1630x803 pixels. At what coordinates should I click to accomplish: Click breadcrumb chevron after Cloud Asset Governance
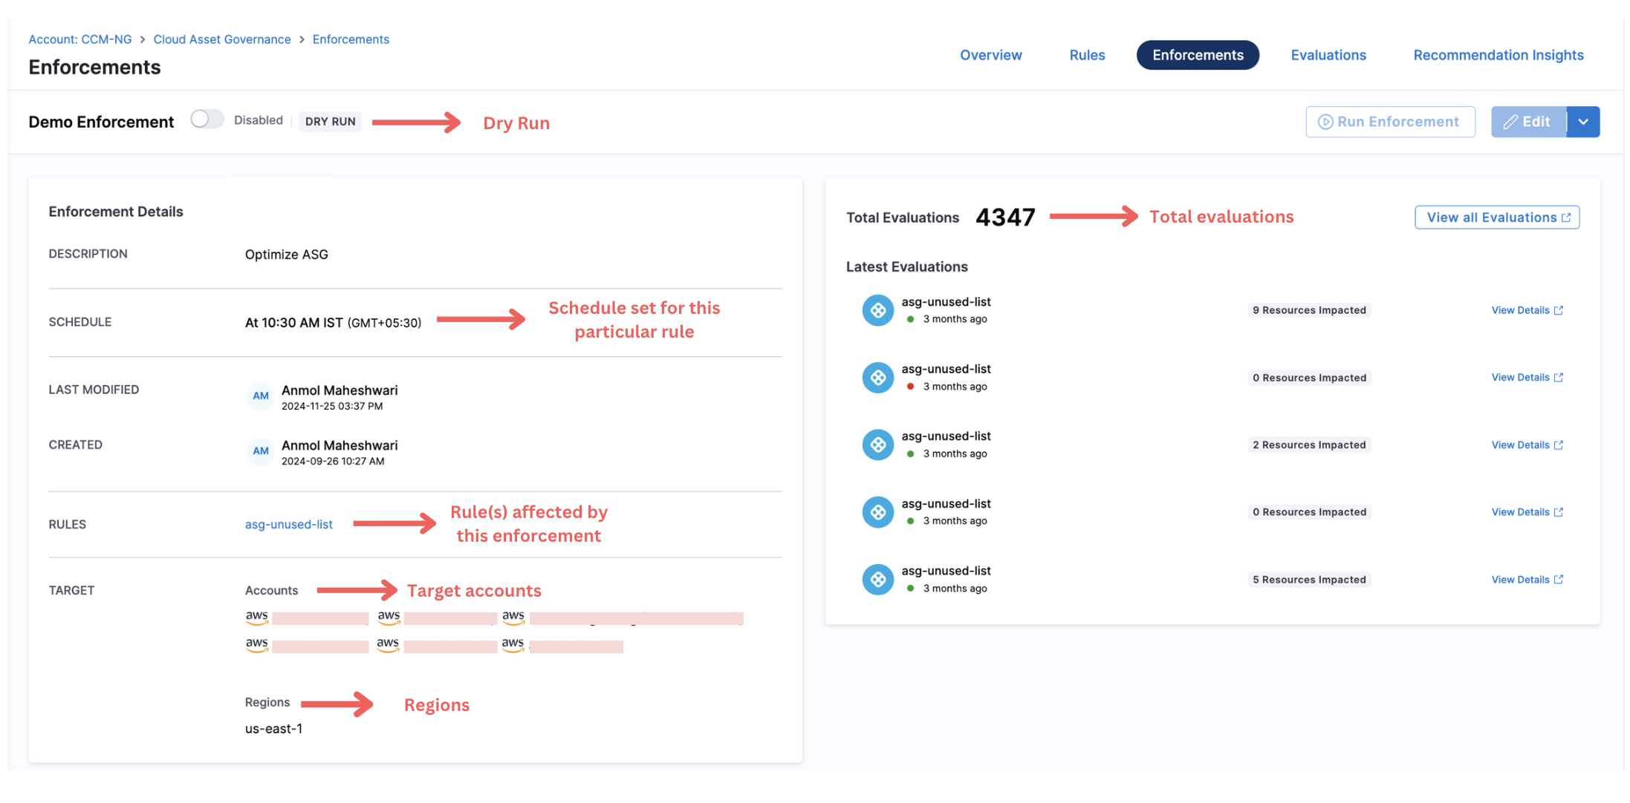[302, 39]
